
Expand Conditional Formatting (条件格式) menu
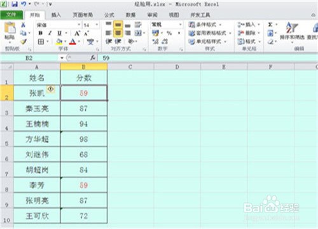click(x=205, y=25)
